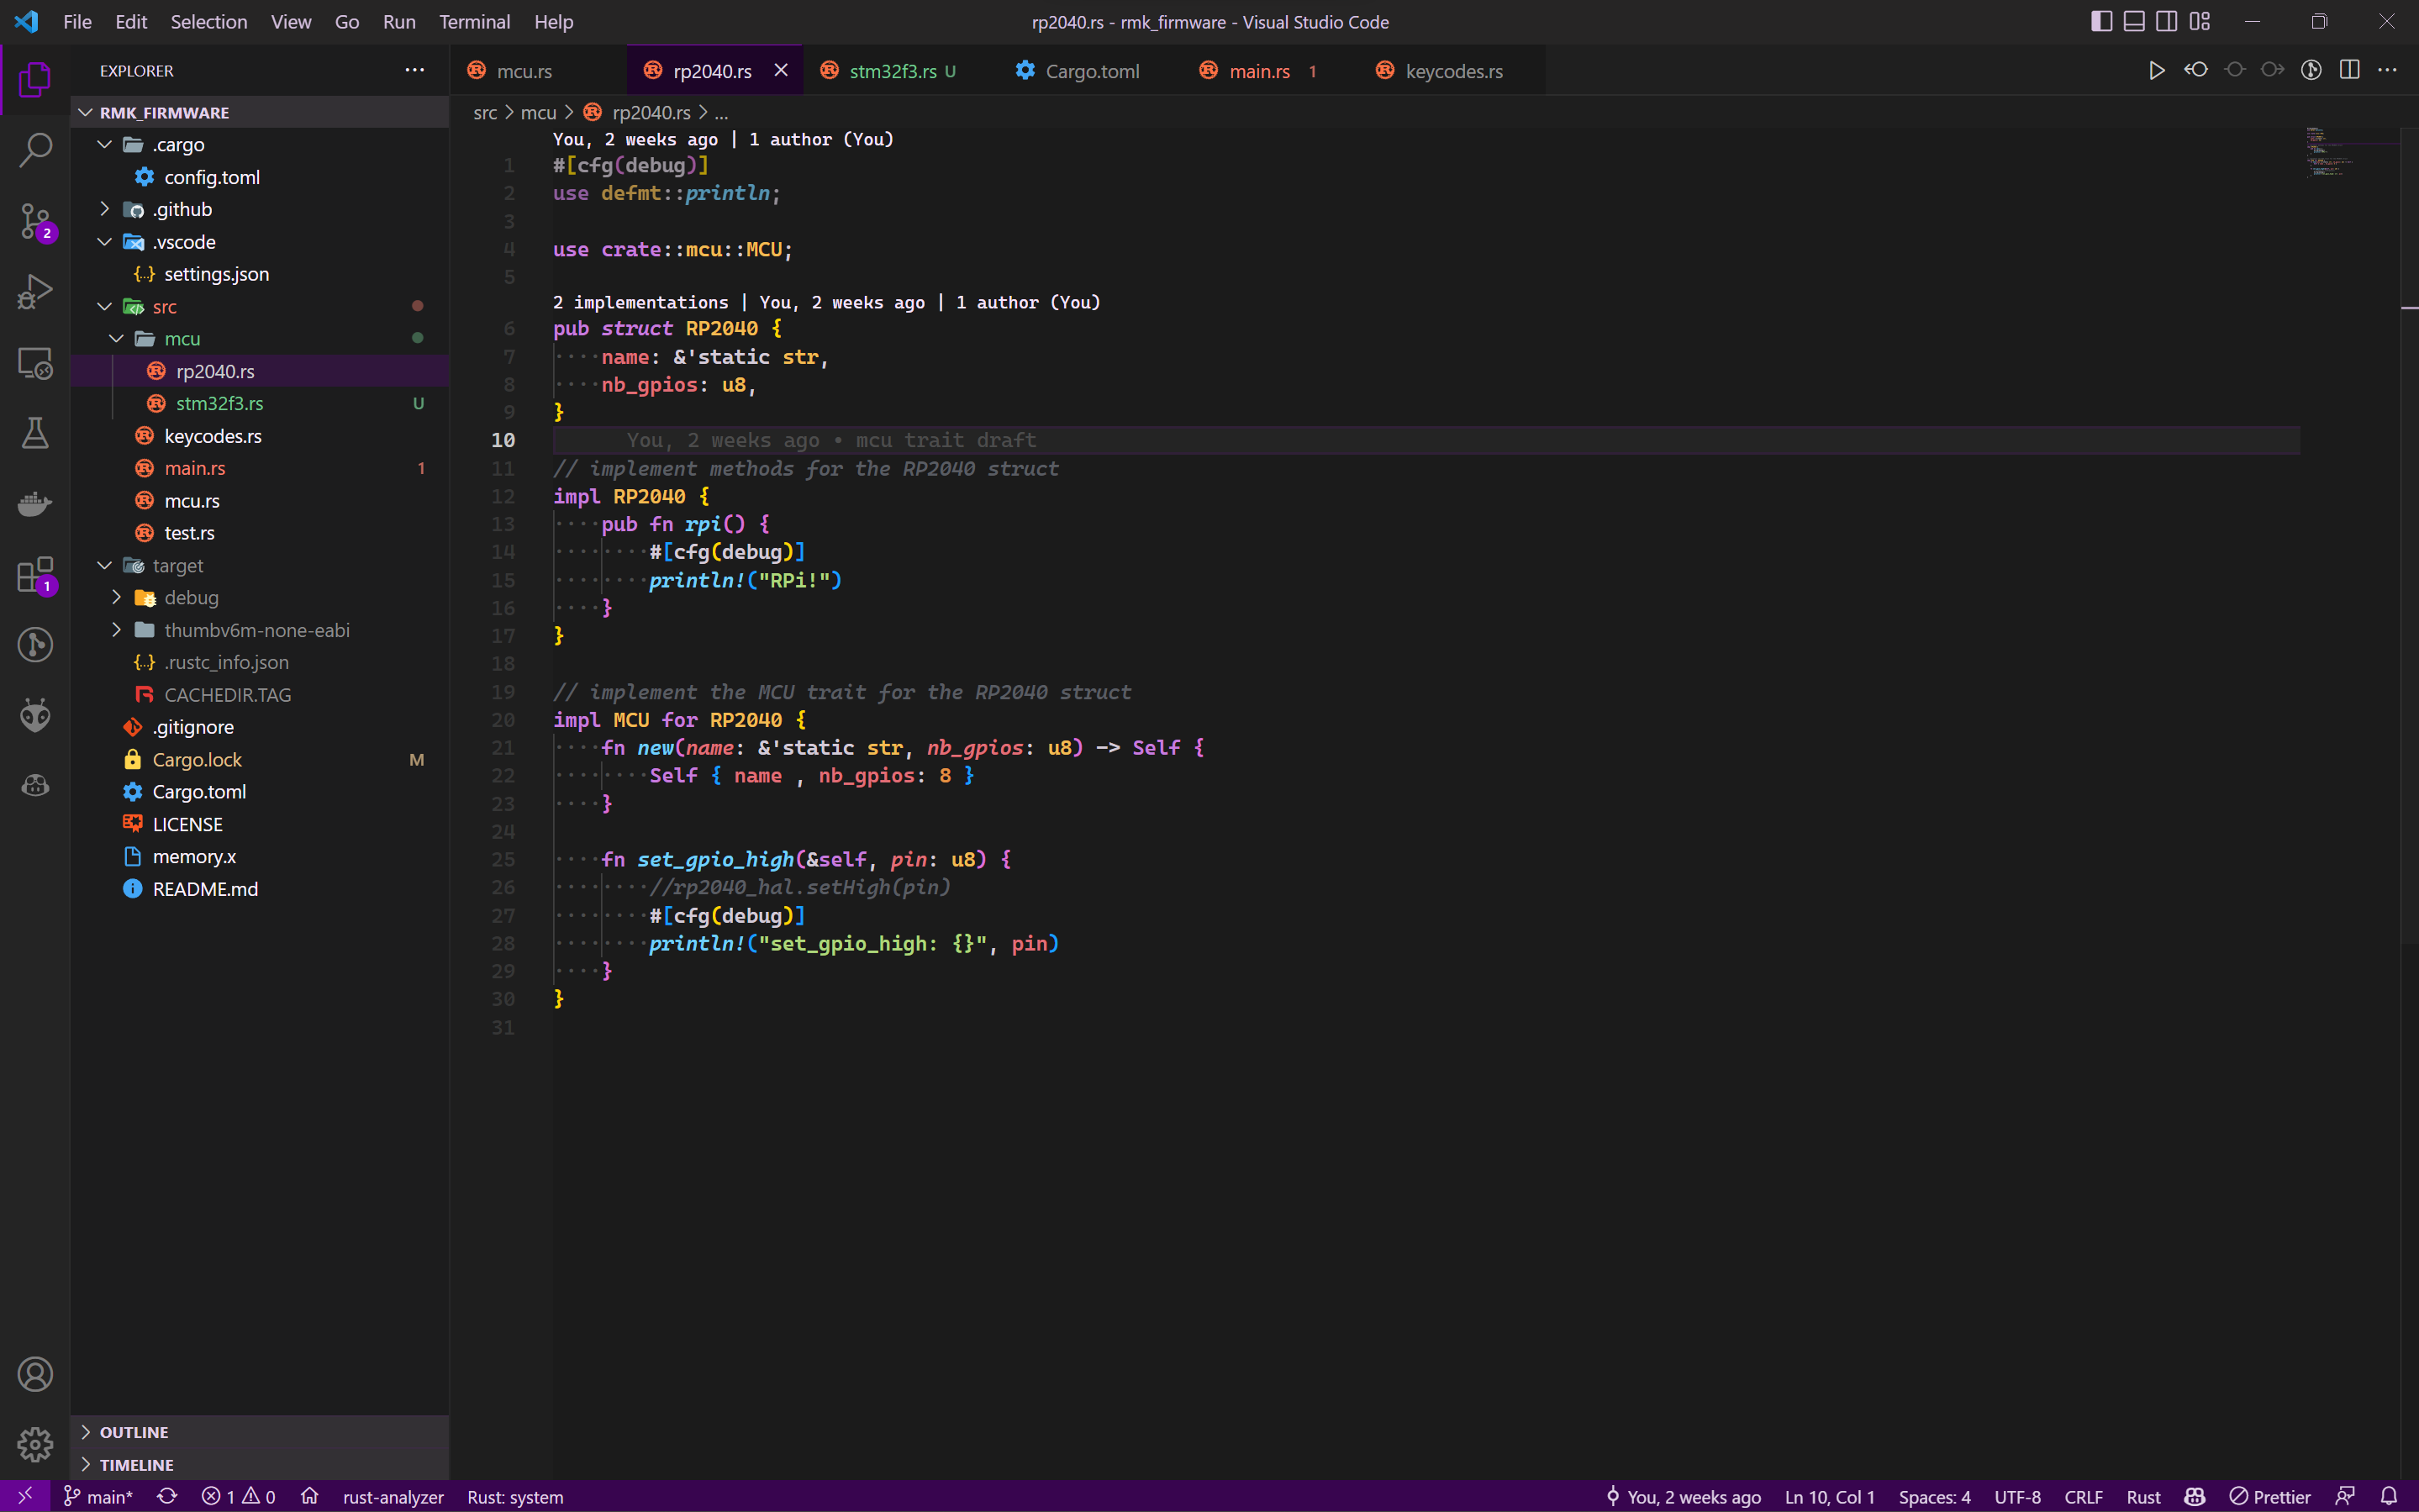Open the Extensions view
The width and height of the screenshot is (2419, 1512).
[35, 575]
